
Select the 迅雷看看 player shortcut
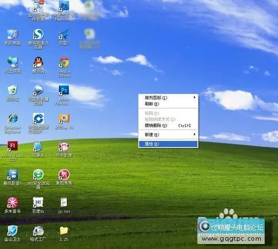coord(38,95)
